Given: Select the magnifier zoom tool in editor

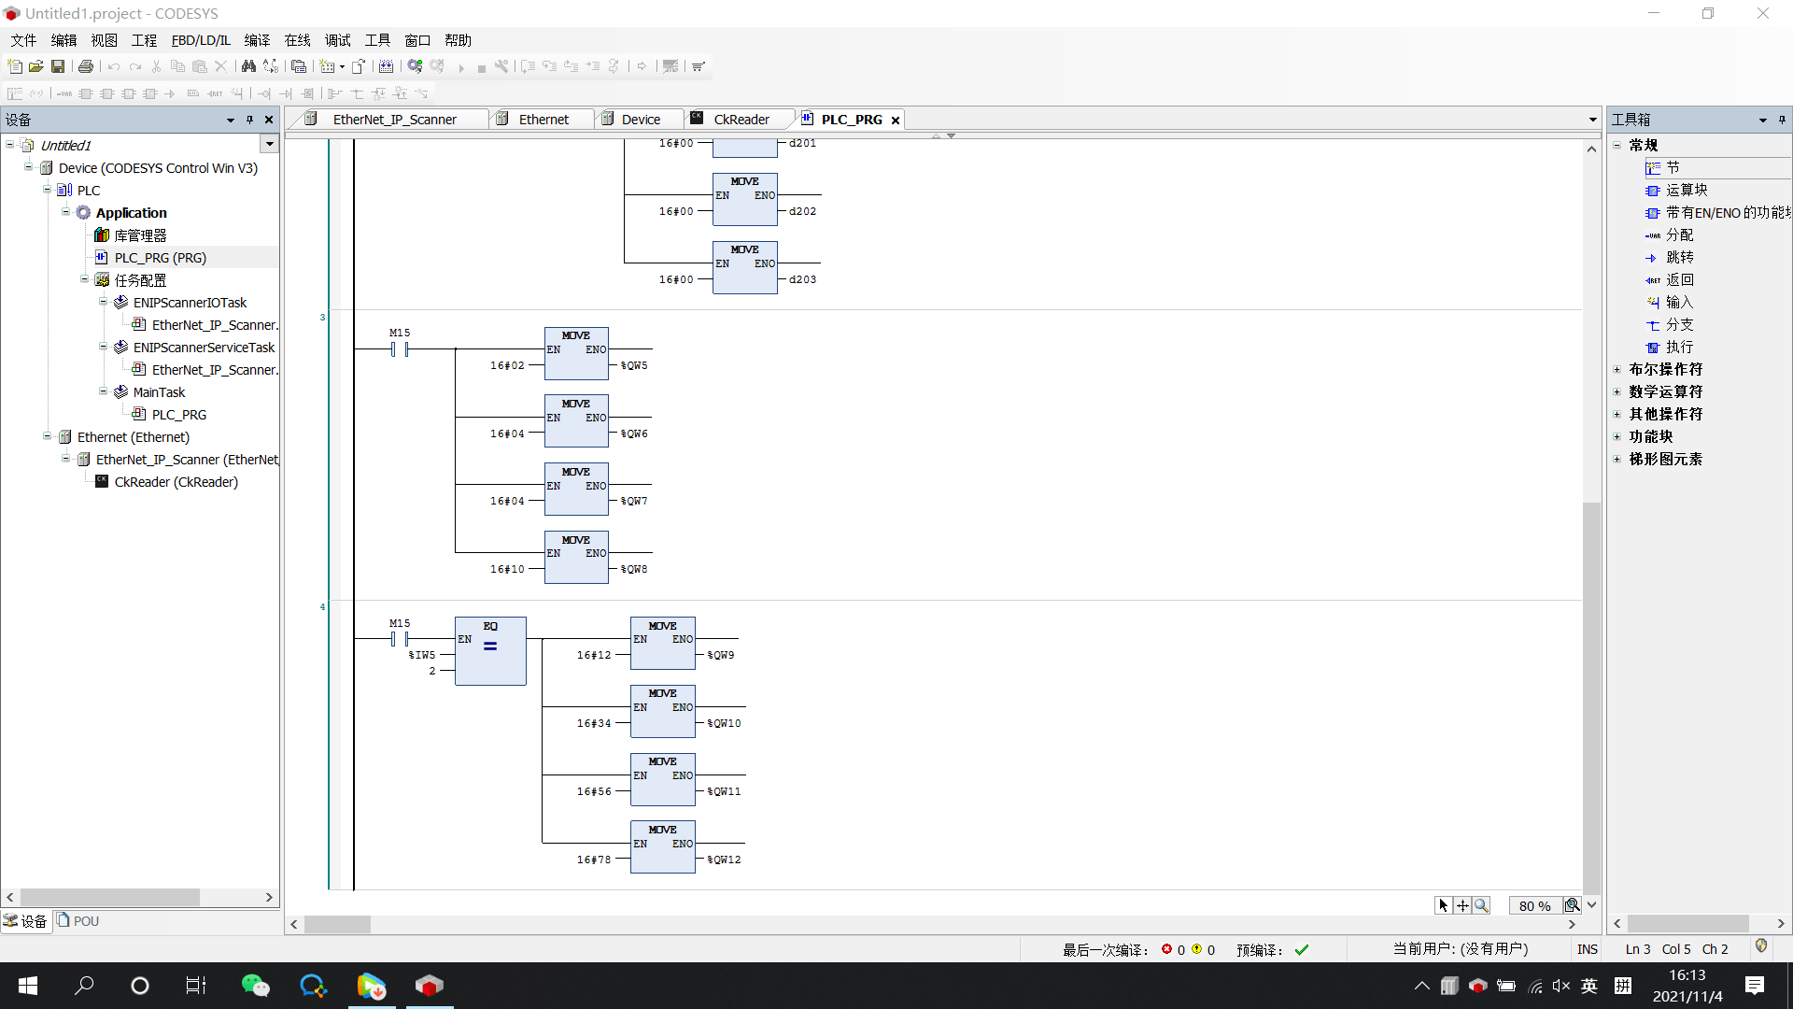Looking at the screenshot, I should click(x=1481, y=905).
